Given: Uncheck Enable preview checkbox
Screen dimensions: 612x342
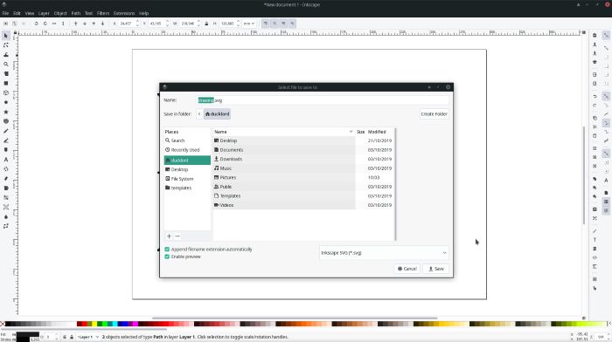Looking at the screenshot, I should click(x=167, y=256).
